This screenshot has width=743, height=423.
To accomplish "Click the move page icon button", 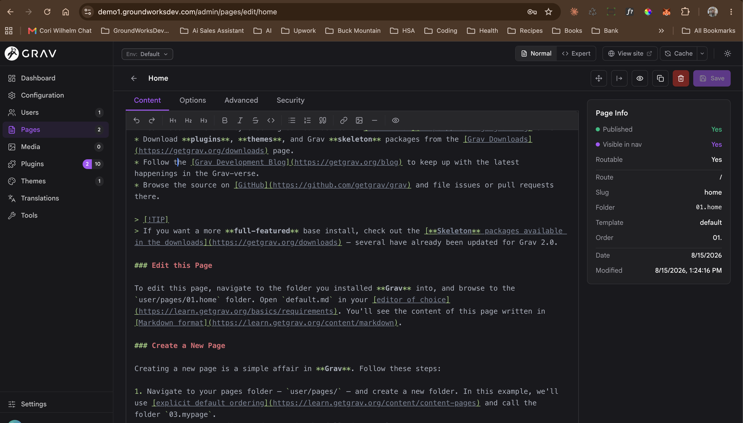I will pos(599,78).
